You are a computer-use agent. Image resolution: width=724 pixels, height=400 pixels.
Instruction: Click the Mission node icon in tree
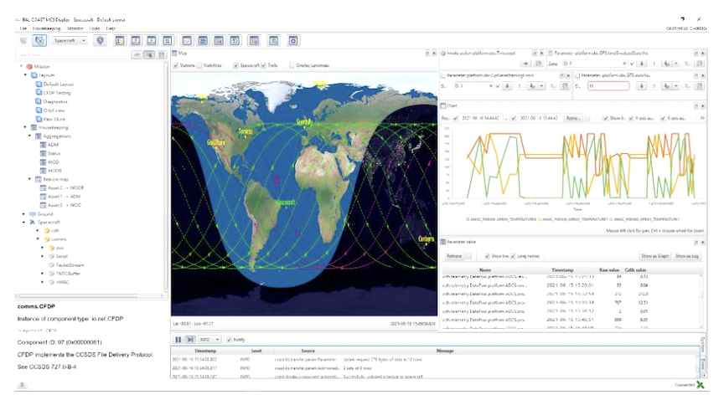(x=30, y=65)
